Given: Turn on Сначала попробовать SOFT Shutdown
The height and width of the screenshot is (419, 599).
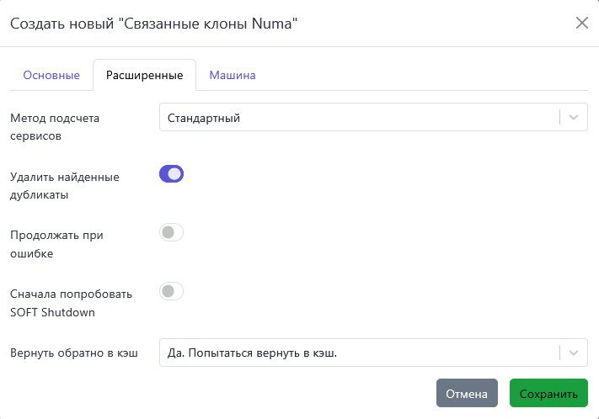Looking at the screenshot, I should coord(171,291).
